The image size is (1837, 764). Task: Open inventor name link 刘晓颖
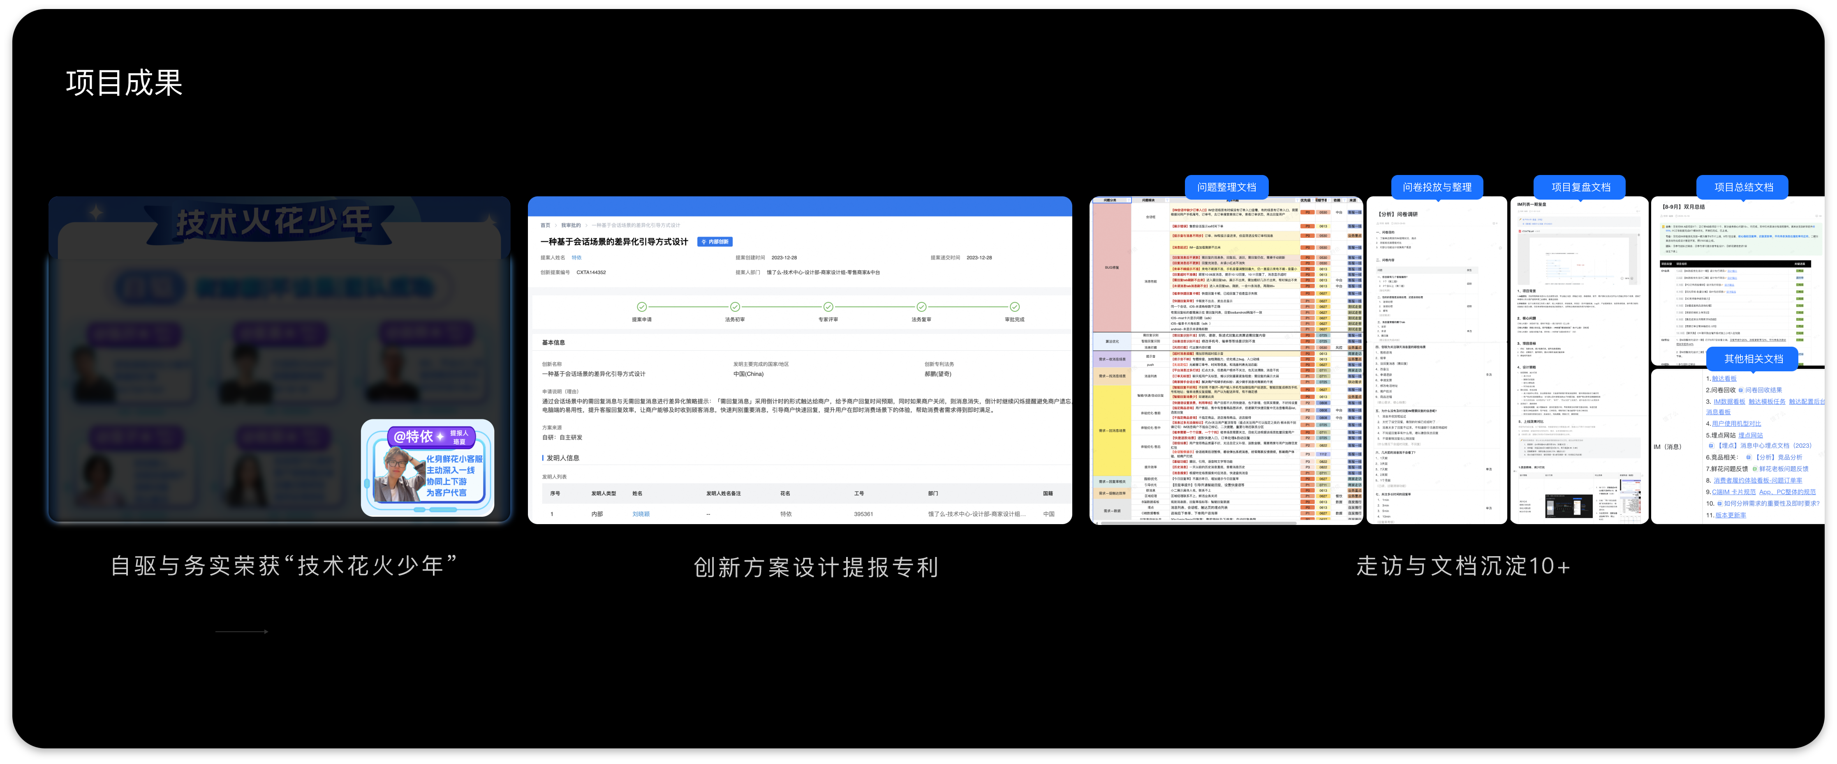[641, 514]
